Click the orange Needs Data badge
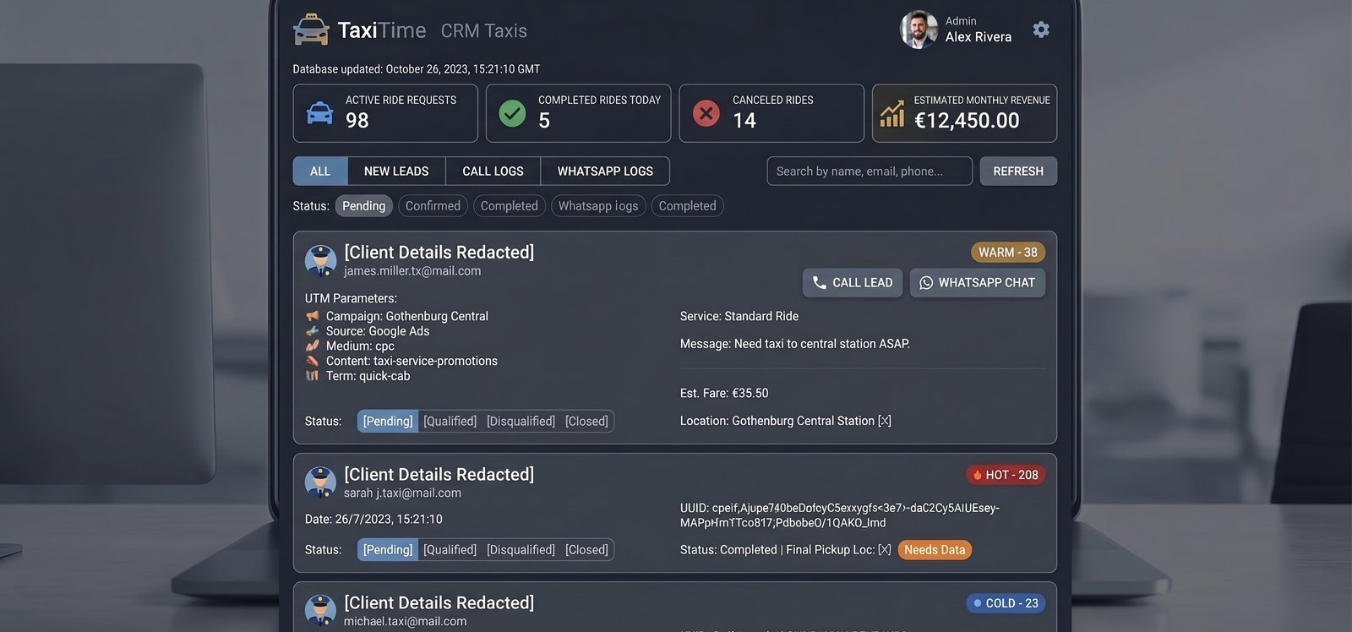The width and height of the screenshot is (1352, 632). click(935, 550)
